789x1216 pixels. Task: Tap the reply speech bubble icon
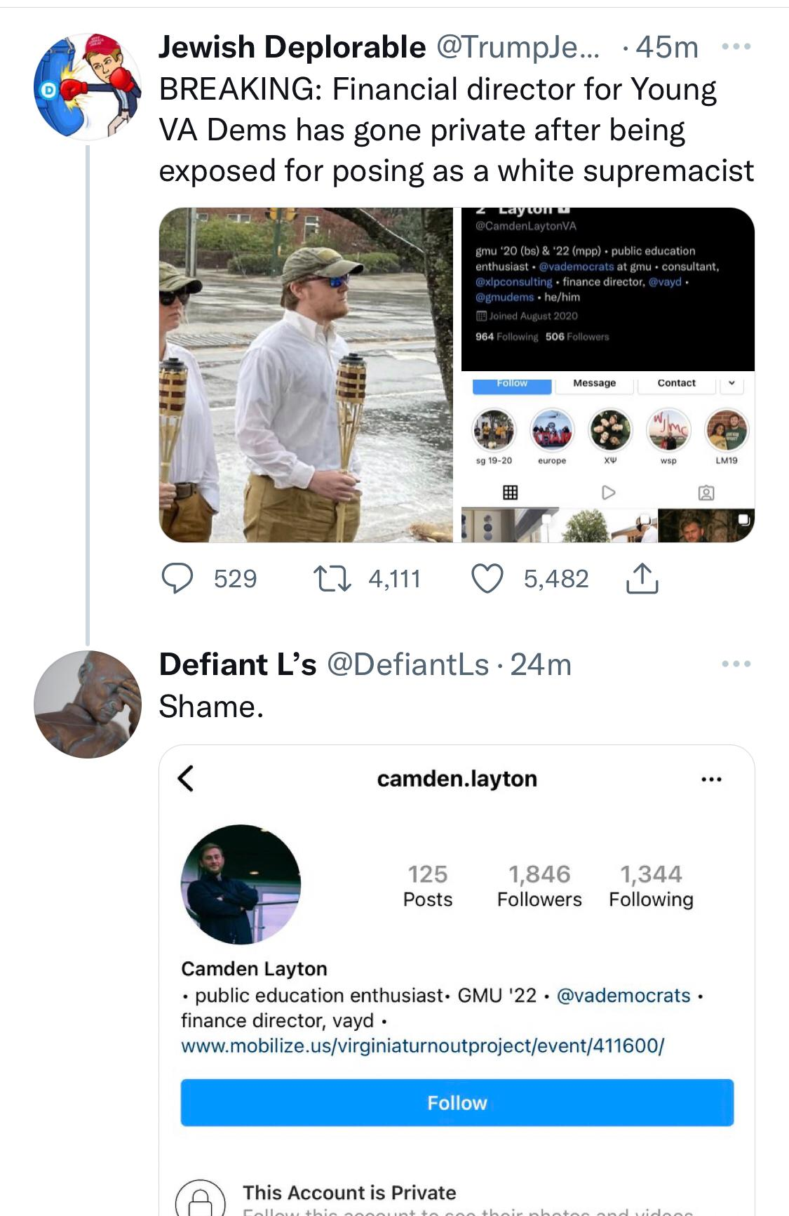click(x=177, y=579)
